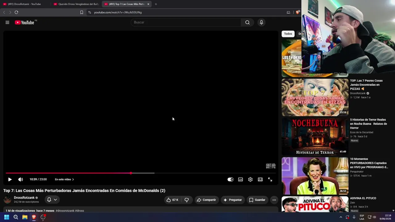Image resolution: width=395 pixels, height=222 pixels.
Task: Open '5 Historias de Terror Reales' title
Action: [368, 124]
